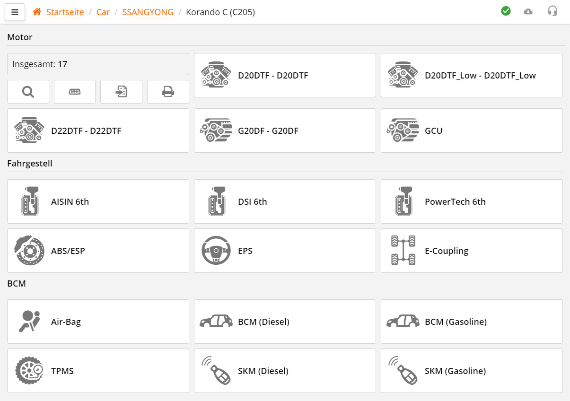Open the ABS/ESP brake system
The width and height of the screenshot is (570, 401).
(x=98, y=251)
